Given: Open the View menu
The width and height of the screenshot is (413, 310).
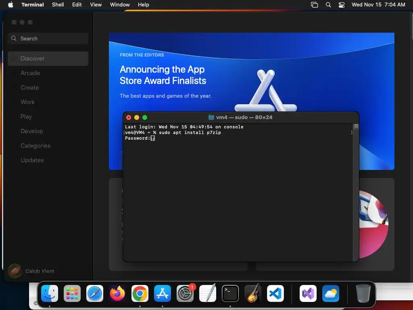Looking at the screenshot, I should click(96, 5).
